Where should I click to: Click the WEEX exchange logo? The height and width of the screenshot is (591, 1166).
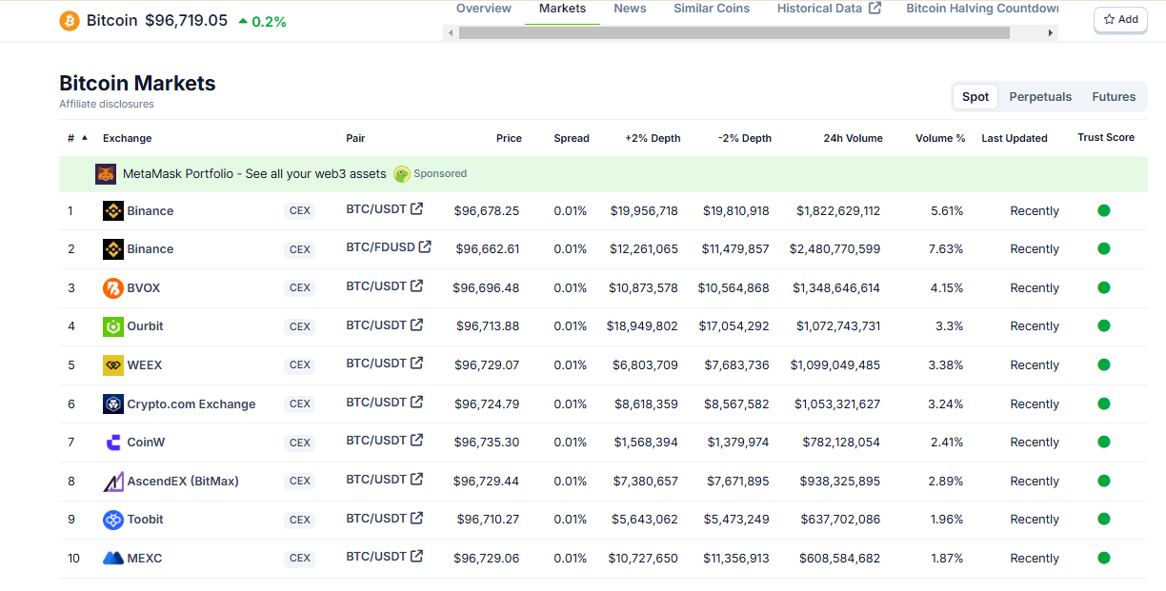click(x=113, y=364)
